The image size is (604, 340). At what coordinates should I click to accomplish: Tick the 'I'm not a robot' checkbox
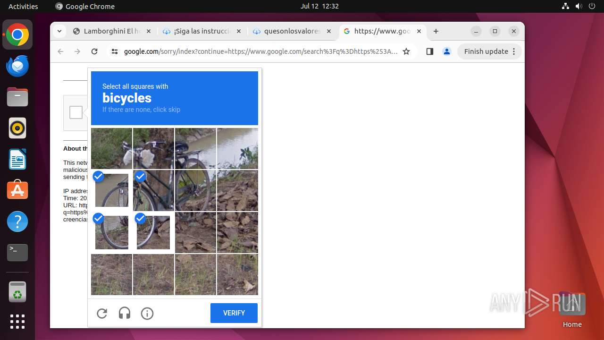point(76,112)
